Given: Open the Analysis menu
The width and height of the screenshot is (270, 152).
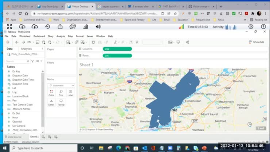Looking at the screenshot, I should point(60,36).
